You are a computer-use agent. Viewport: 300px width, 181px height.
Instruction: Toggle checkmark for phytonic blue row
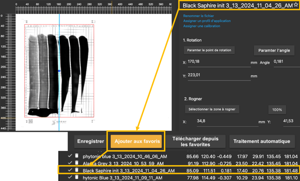click(x=69, y=156)
